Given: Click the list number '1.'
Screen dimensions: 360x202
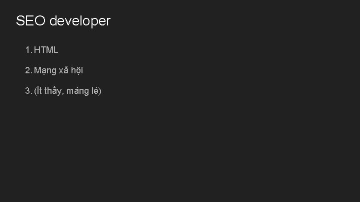Looking at the screenshot, I should 28,50.
